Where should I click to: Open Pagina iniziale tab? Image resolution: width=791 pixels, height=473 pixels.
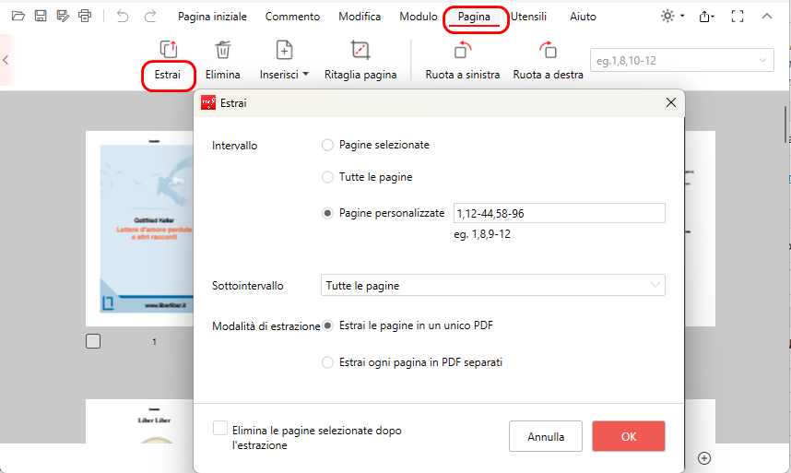[212, 17]
